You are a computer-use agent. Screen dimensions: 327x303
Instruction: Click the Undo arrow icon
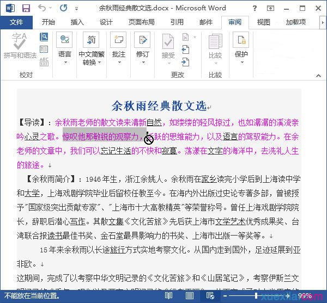click(42, 8)
